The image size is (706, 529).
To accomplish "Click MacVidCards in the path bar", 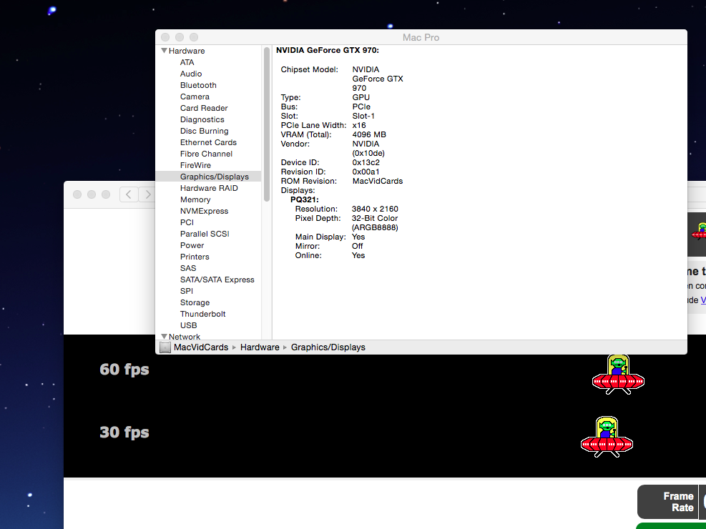I will tap(201, 347).
